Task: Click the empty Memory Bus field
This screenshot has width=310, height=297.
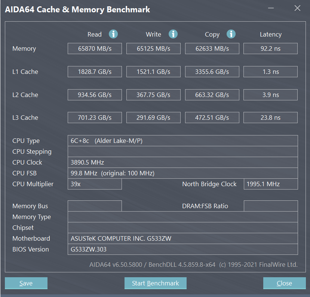Action: [94, 206]
